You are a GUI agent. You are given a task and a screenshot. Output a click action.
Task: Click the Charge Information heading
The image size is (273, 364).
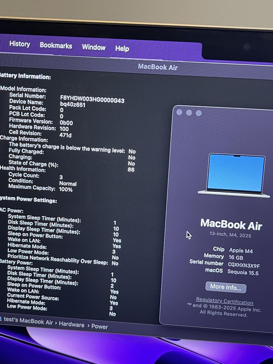[x=24, y=139]
